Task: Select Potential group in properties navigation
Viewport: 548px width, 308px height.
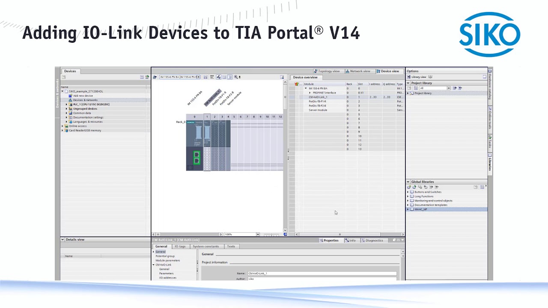Action: (x=165, y=256)
